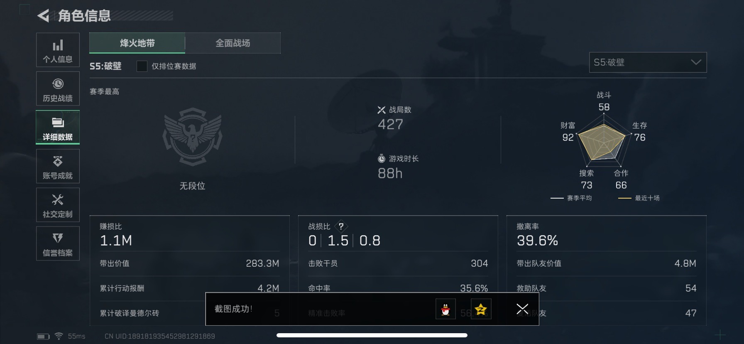Click the question mark beside 战损比
This screenshot has width=744, height=344.
[x=341, y=226]
